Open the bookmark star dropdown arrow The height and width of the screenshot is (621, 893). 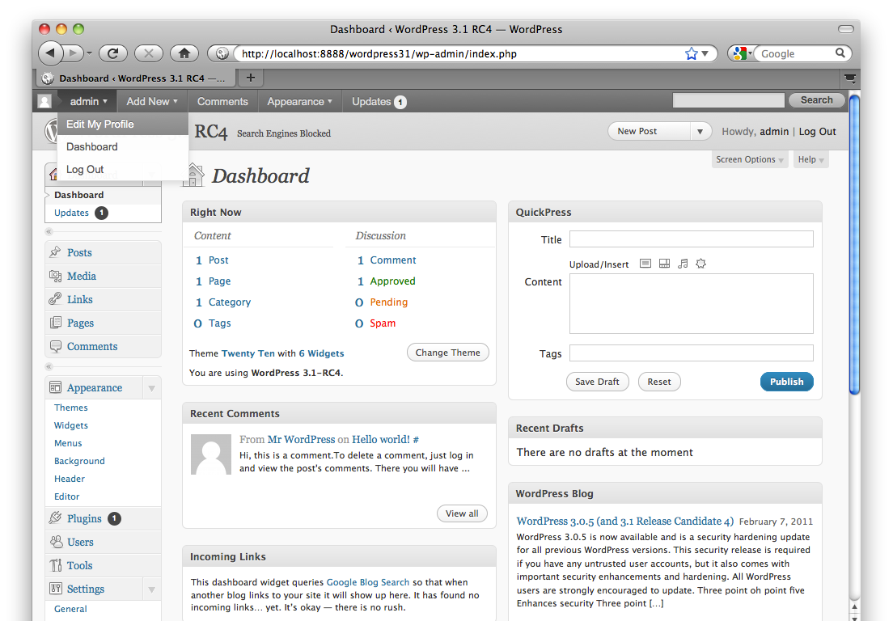pyautogui.click(x=705, y=53)
